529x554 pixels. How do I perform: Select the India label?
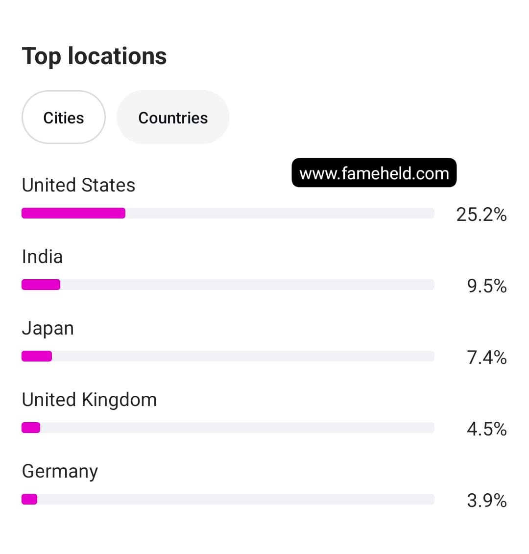pos(42,257)
